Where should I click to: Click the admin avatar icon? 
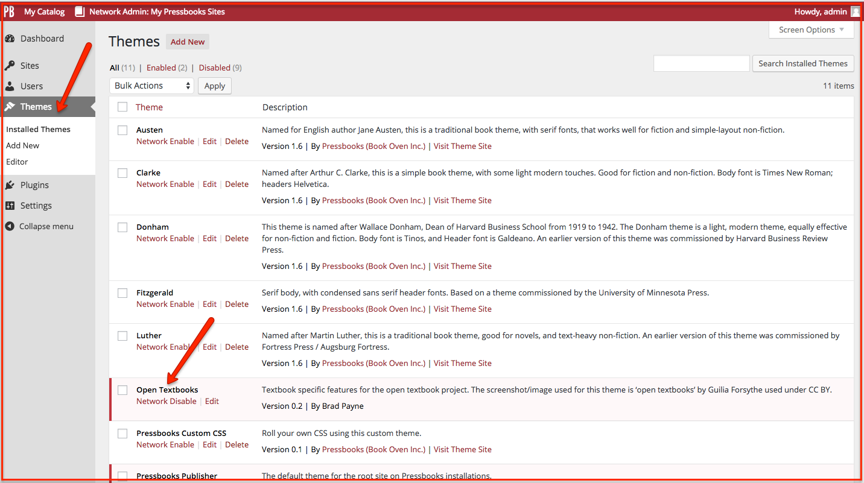855,11
